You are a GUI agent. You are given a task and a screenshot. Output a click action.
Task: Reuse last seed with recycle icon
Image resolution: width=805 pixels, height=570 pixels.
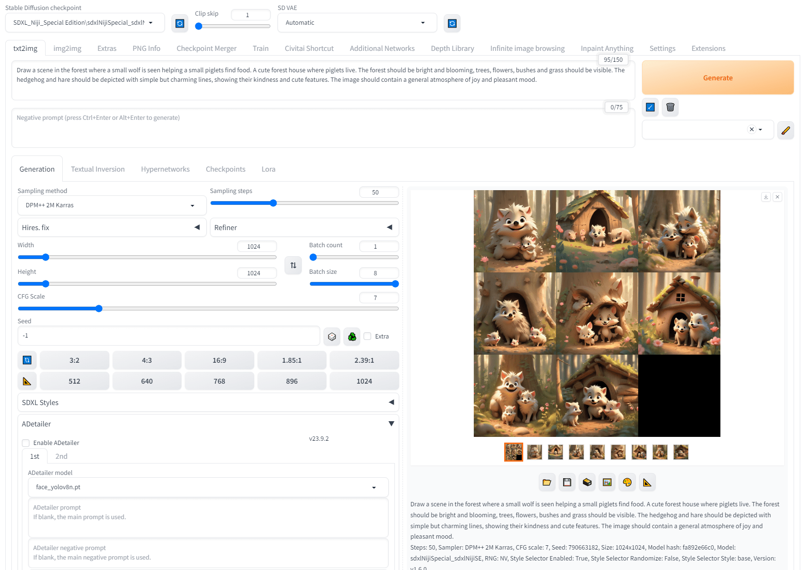coord(352,337)
